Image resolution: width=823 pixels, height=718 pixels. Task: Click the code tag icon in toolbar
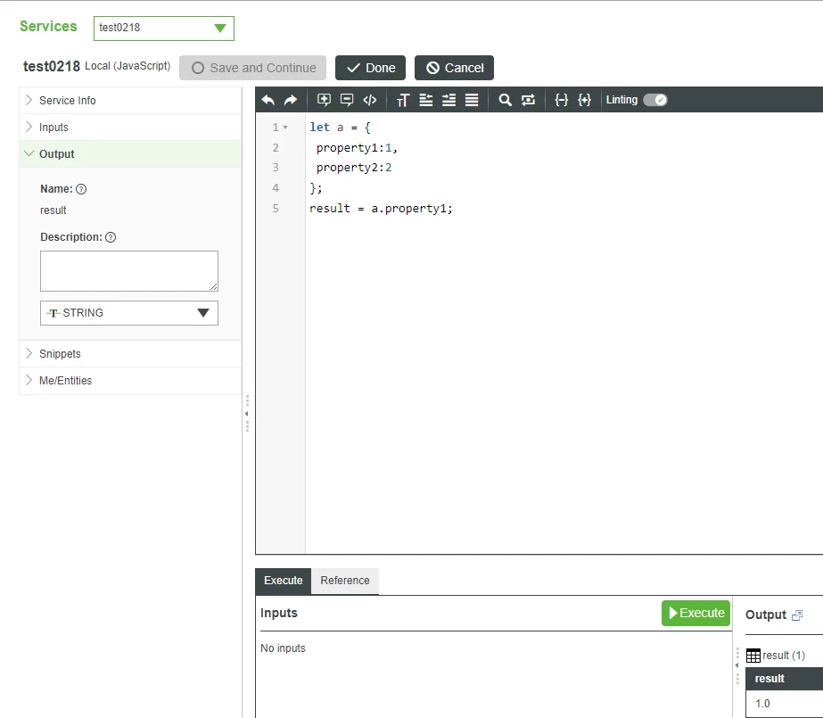point(370,100)
